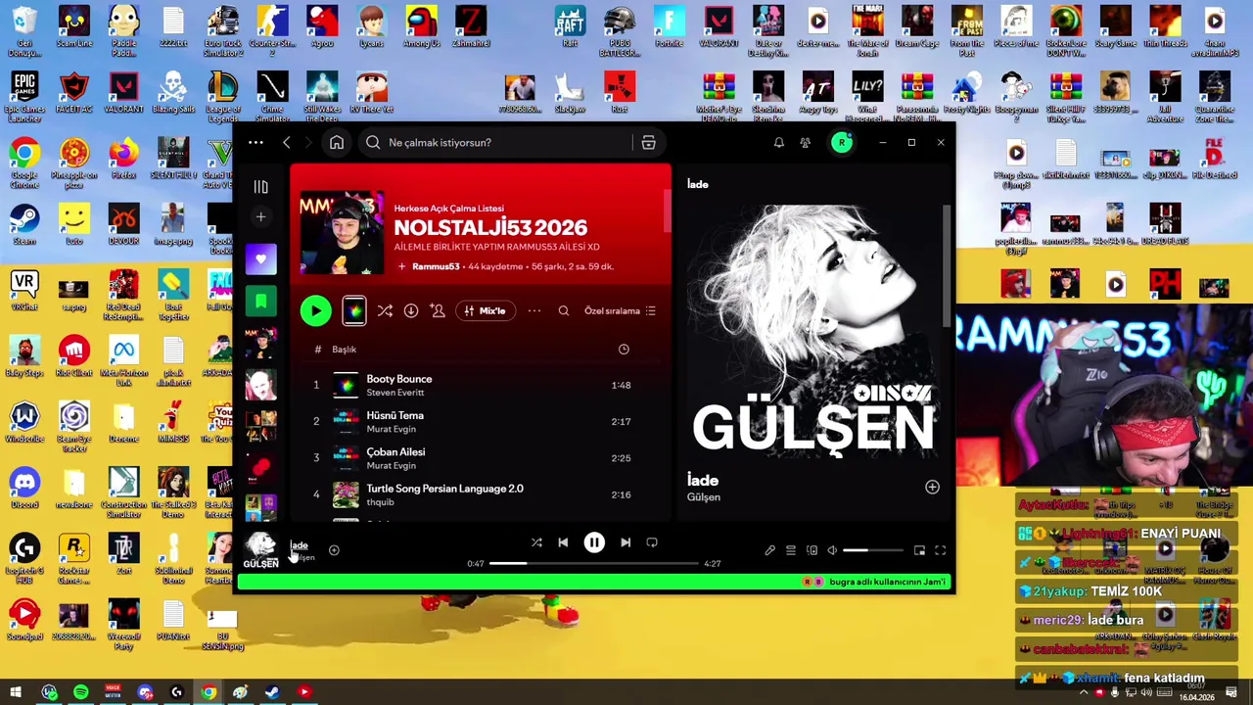
Task: Sort by the Başlık column header
Action: click(x=344, y=350)
